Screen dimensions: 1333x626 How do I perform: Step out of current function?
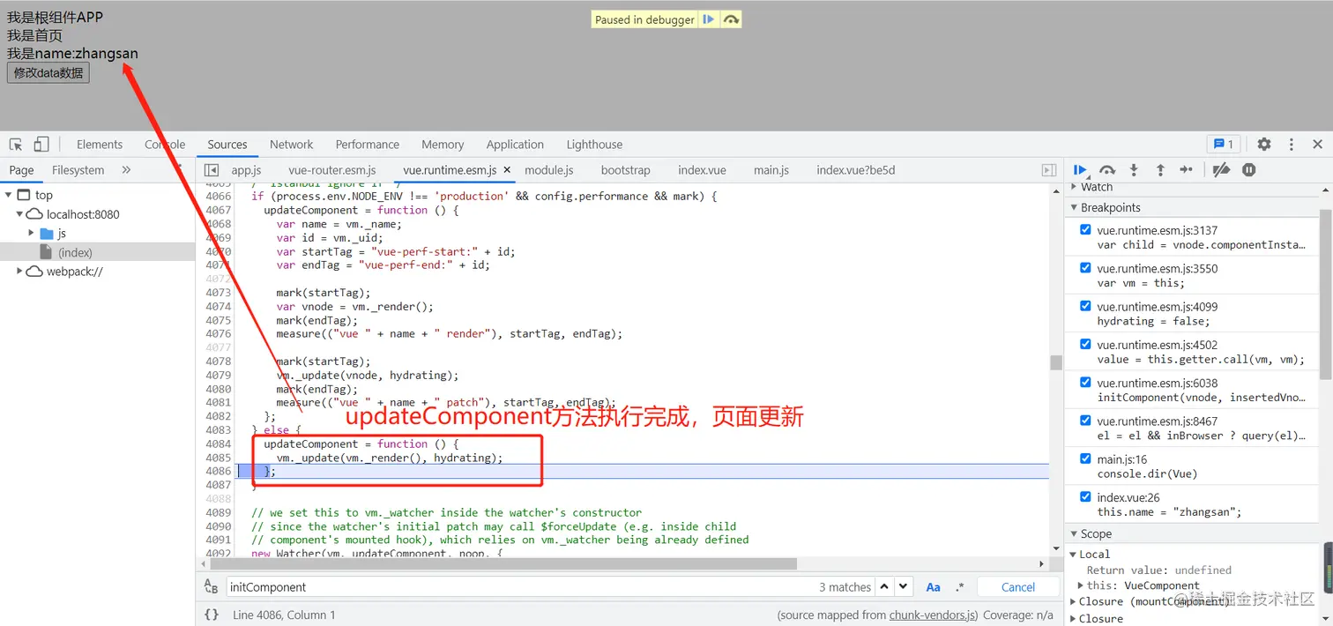(x=1160, y=170)
